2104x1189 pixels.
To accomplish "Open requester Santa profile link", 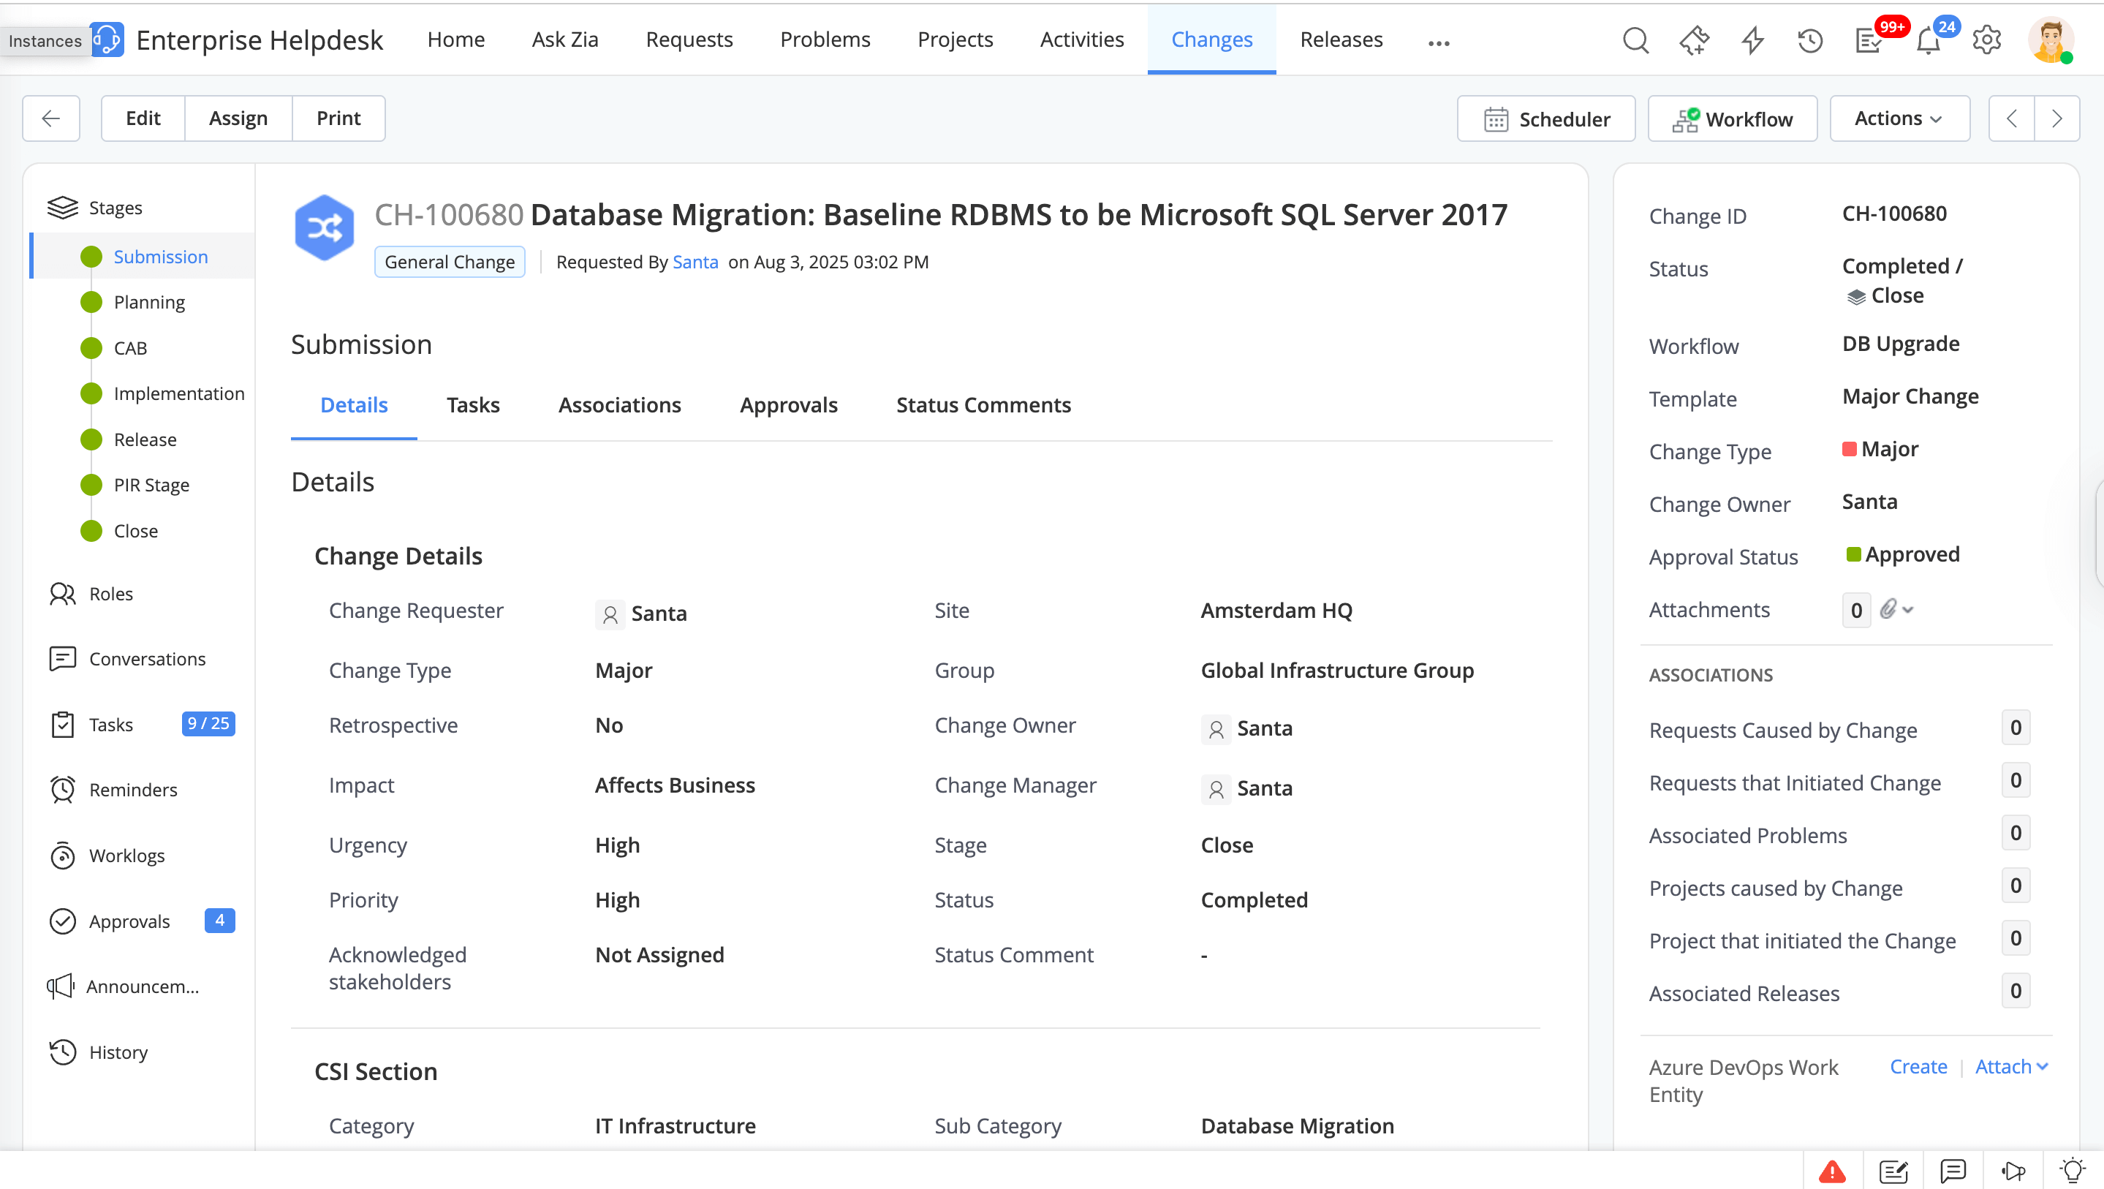I will click(x=695, y=263).
